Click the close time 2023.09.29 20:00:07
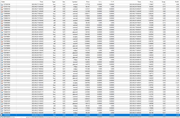This screenshot has width=180, height=118. [x=135, y=9]
